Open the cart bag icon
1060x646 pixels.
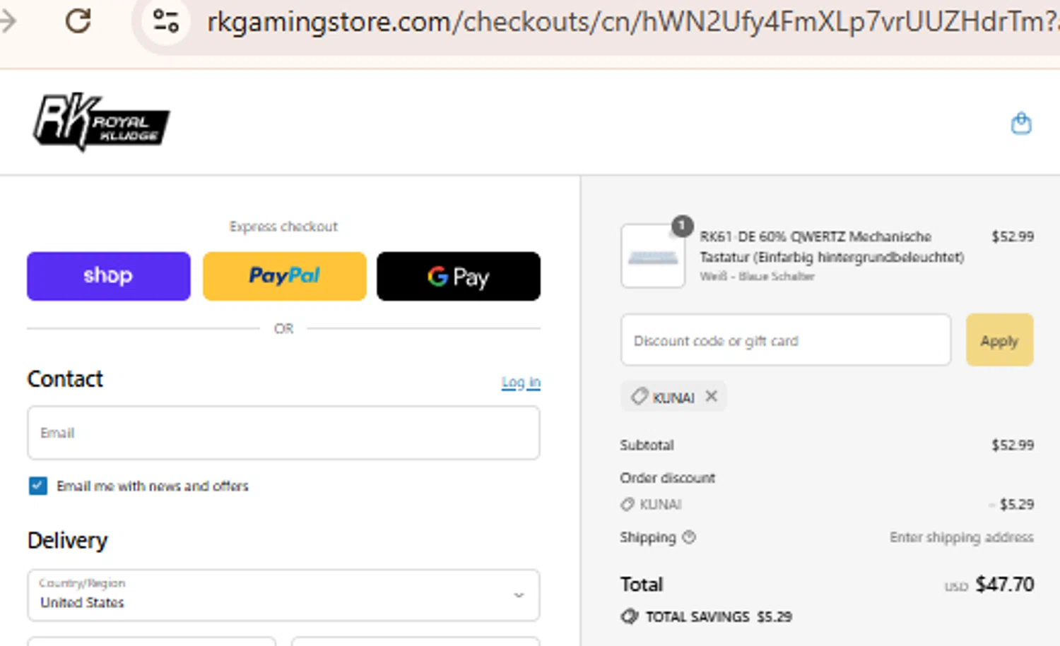(x=1020, y=124)
